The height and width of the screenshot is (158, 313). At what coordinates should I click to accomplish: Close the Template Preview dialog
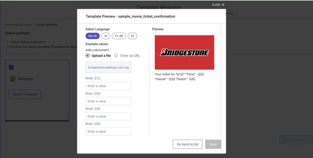[218, 5]
